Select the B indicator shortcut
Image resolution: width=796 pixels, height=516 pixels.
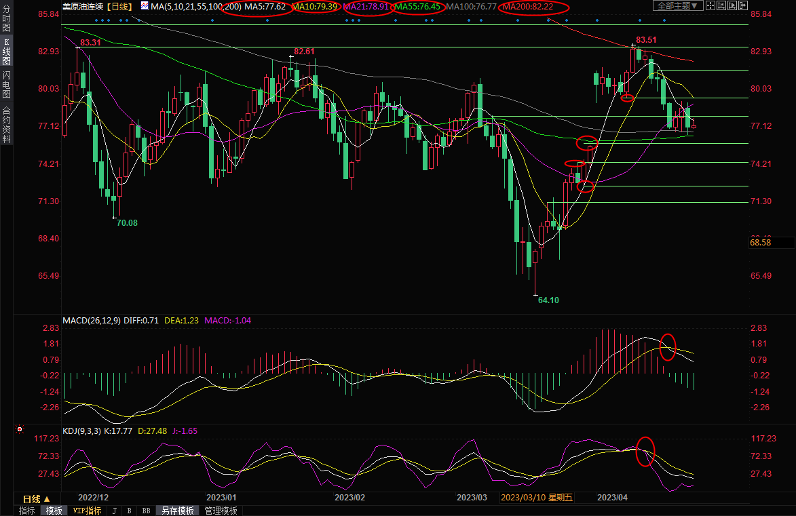[129, 511]
